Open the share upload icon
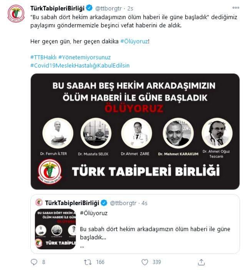246x270 pixels. point(201,262)
